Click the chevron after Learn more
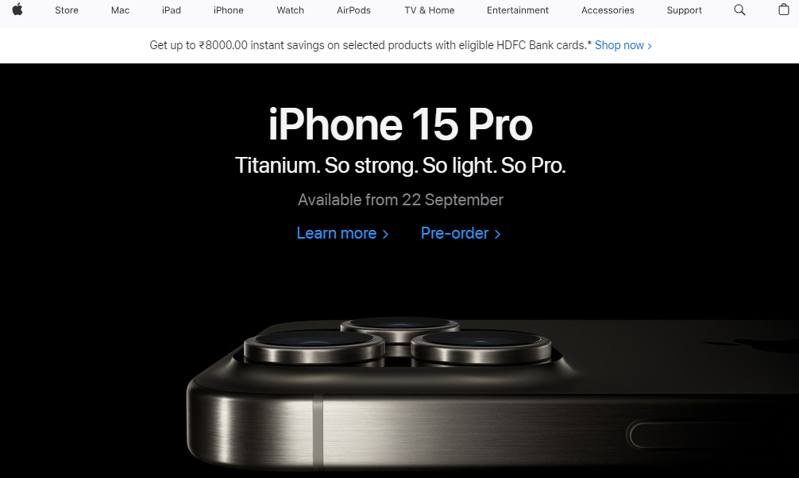Image resolution: width=799 pixels, height=478 pixels. point(385,234)
